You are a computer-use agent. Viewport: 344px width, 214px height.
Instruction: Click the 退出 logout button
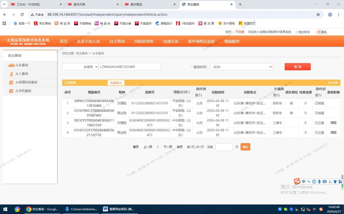coord(322,32)
